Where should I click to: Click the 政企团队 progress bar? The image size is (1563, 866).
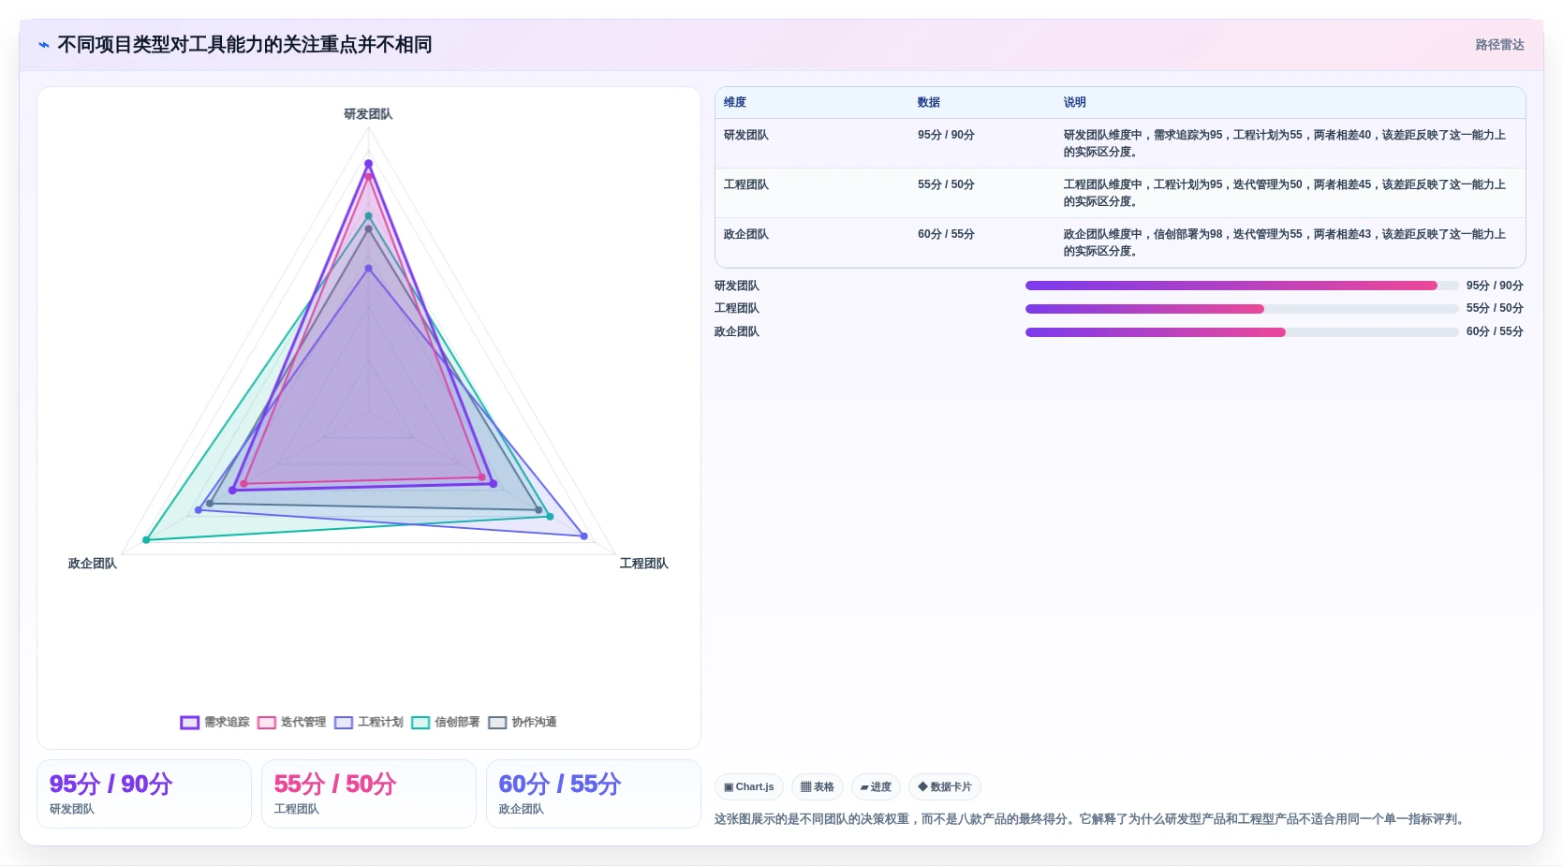pyautogui.click(x=1242, y=332)
